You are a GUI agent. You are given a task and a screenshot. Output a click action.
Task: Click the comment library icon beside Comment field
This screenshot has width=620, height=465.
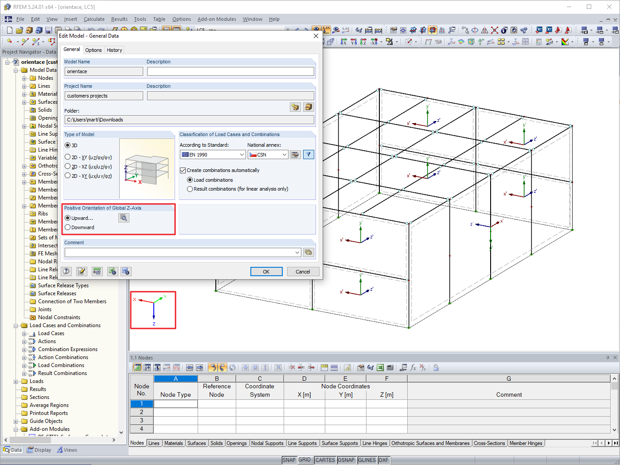308,252
